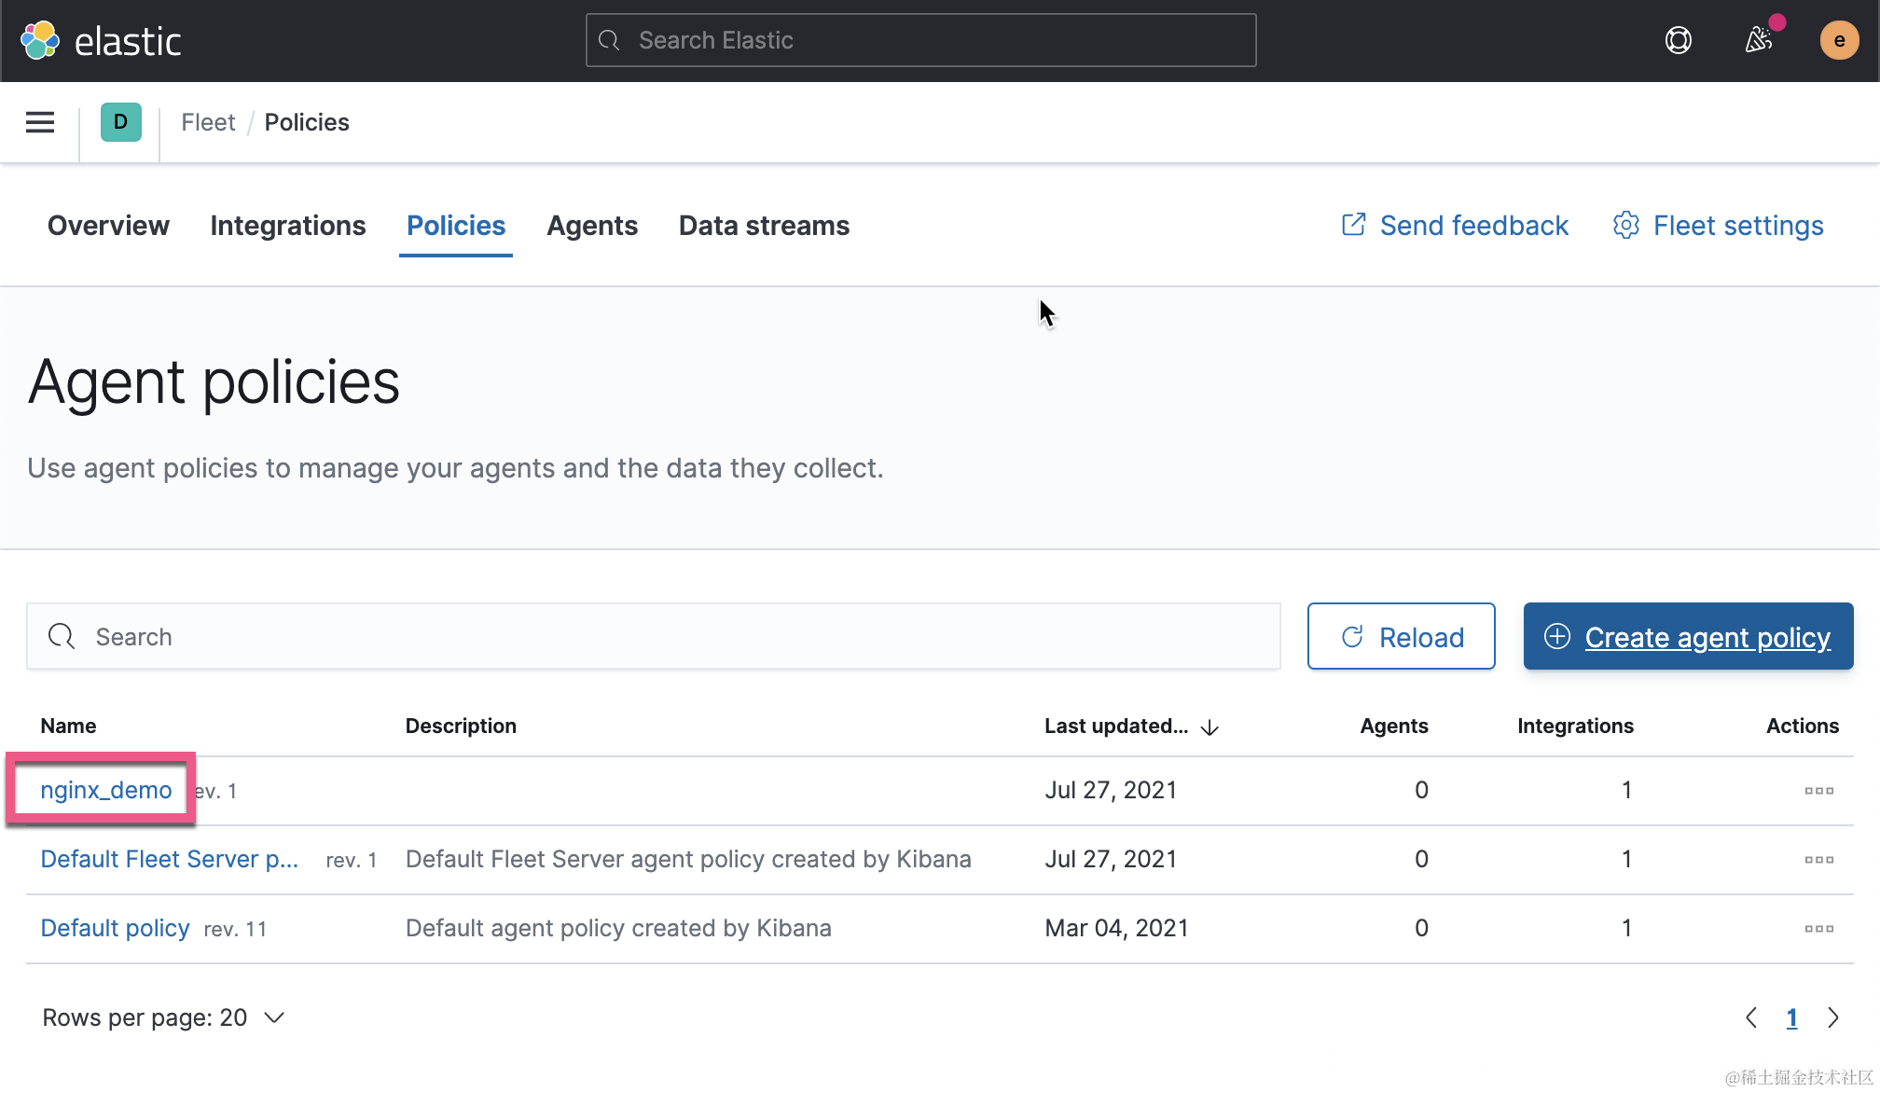Click the 'D' space selector badge
1880x1093 pixels.
tap(120, 122)
